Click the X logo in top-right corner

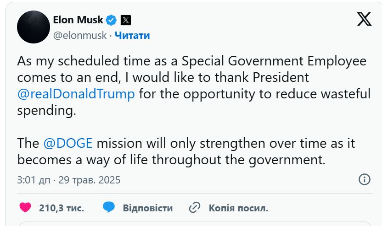(x=364, y=20)
